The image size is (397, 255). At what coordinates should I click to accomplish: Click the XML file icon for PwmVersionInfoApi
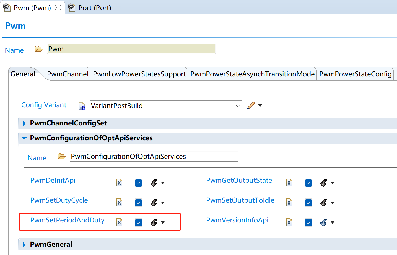pyautogui.click(x=289, y=222)
